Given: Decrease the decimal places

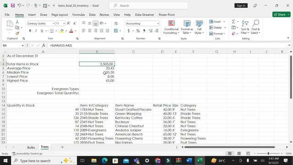Looking at the screenshot, I should tap(157, 31).
